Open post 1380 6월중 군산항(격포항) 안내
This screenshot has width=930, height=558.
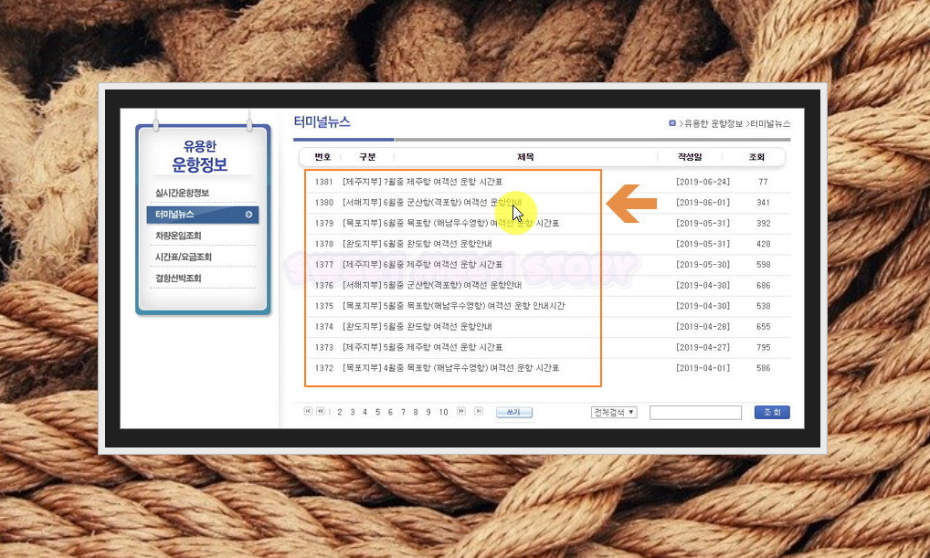click(x=432, y=202)
